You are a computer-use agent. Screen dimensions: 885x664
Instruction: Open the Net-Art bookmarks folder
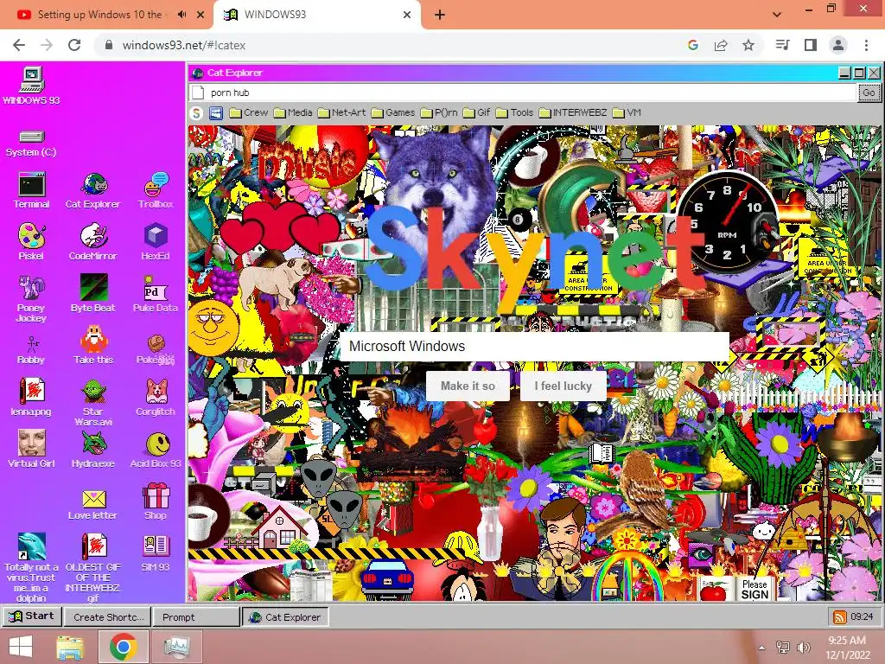click(342, 113)
